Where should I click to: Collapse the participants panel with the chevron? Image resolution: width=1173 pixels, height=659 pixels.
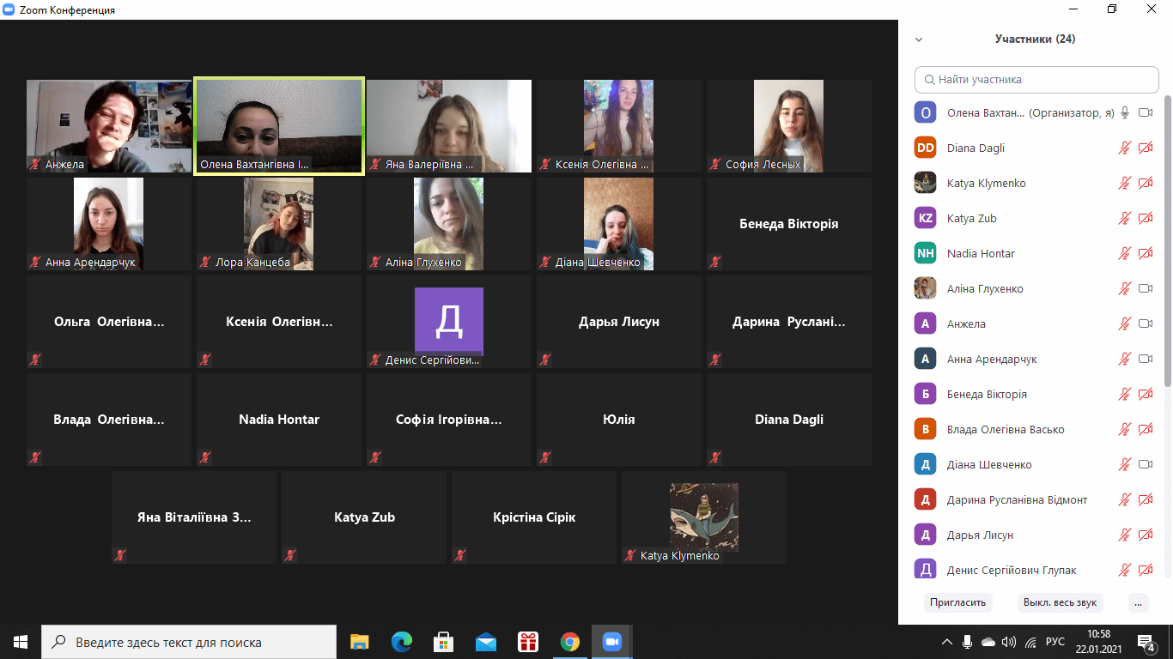(x=919, y=39)
